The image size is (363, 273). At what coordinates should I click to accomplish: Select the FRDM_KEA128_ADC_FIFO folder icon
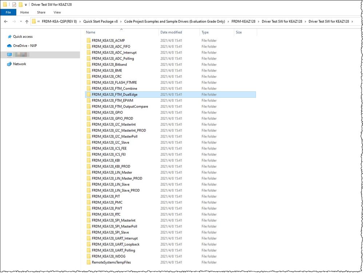coord(89,47)
